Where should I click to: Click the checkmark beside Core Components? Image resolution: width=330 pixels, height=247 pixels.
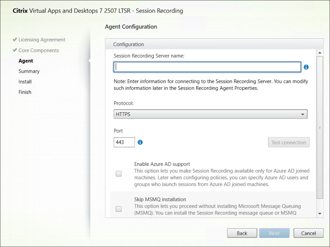(15, 50)
